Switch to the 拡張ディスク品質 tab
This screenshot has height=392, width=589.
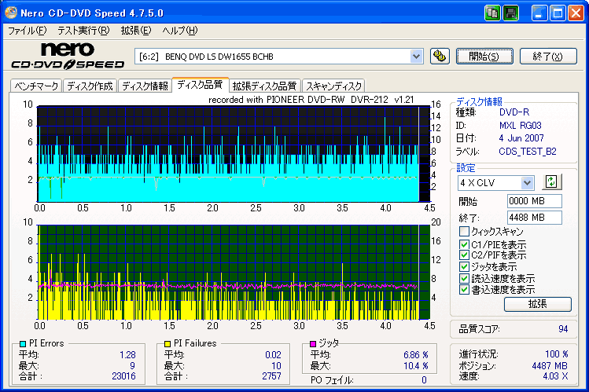coord(264,86)
